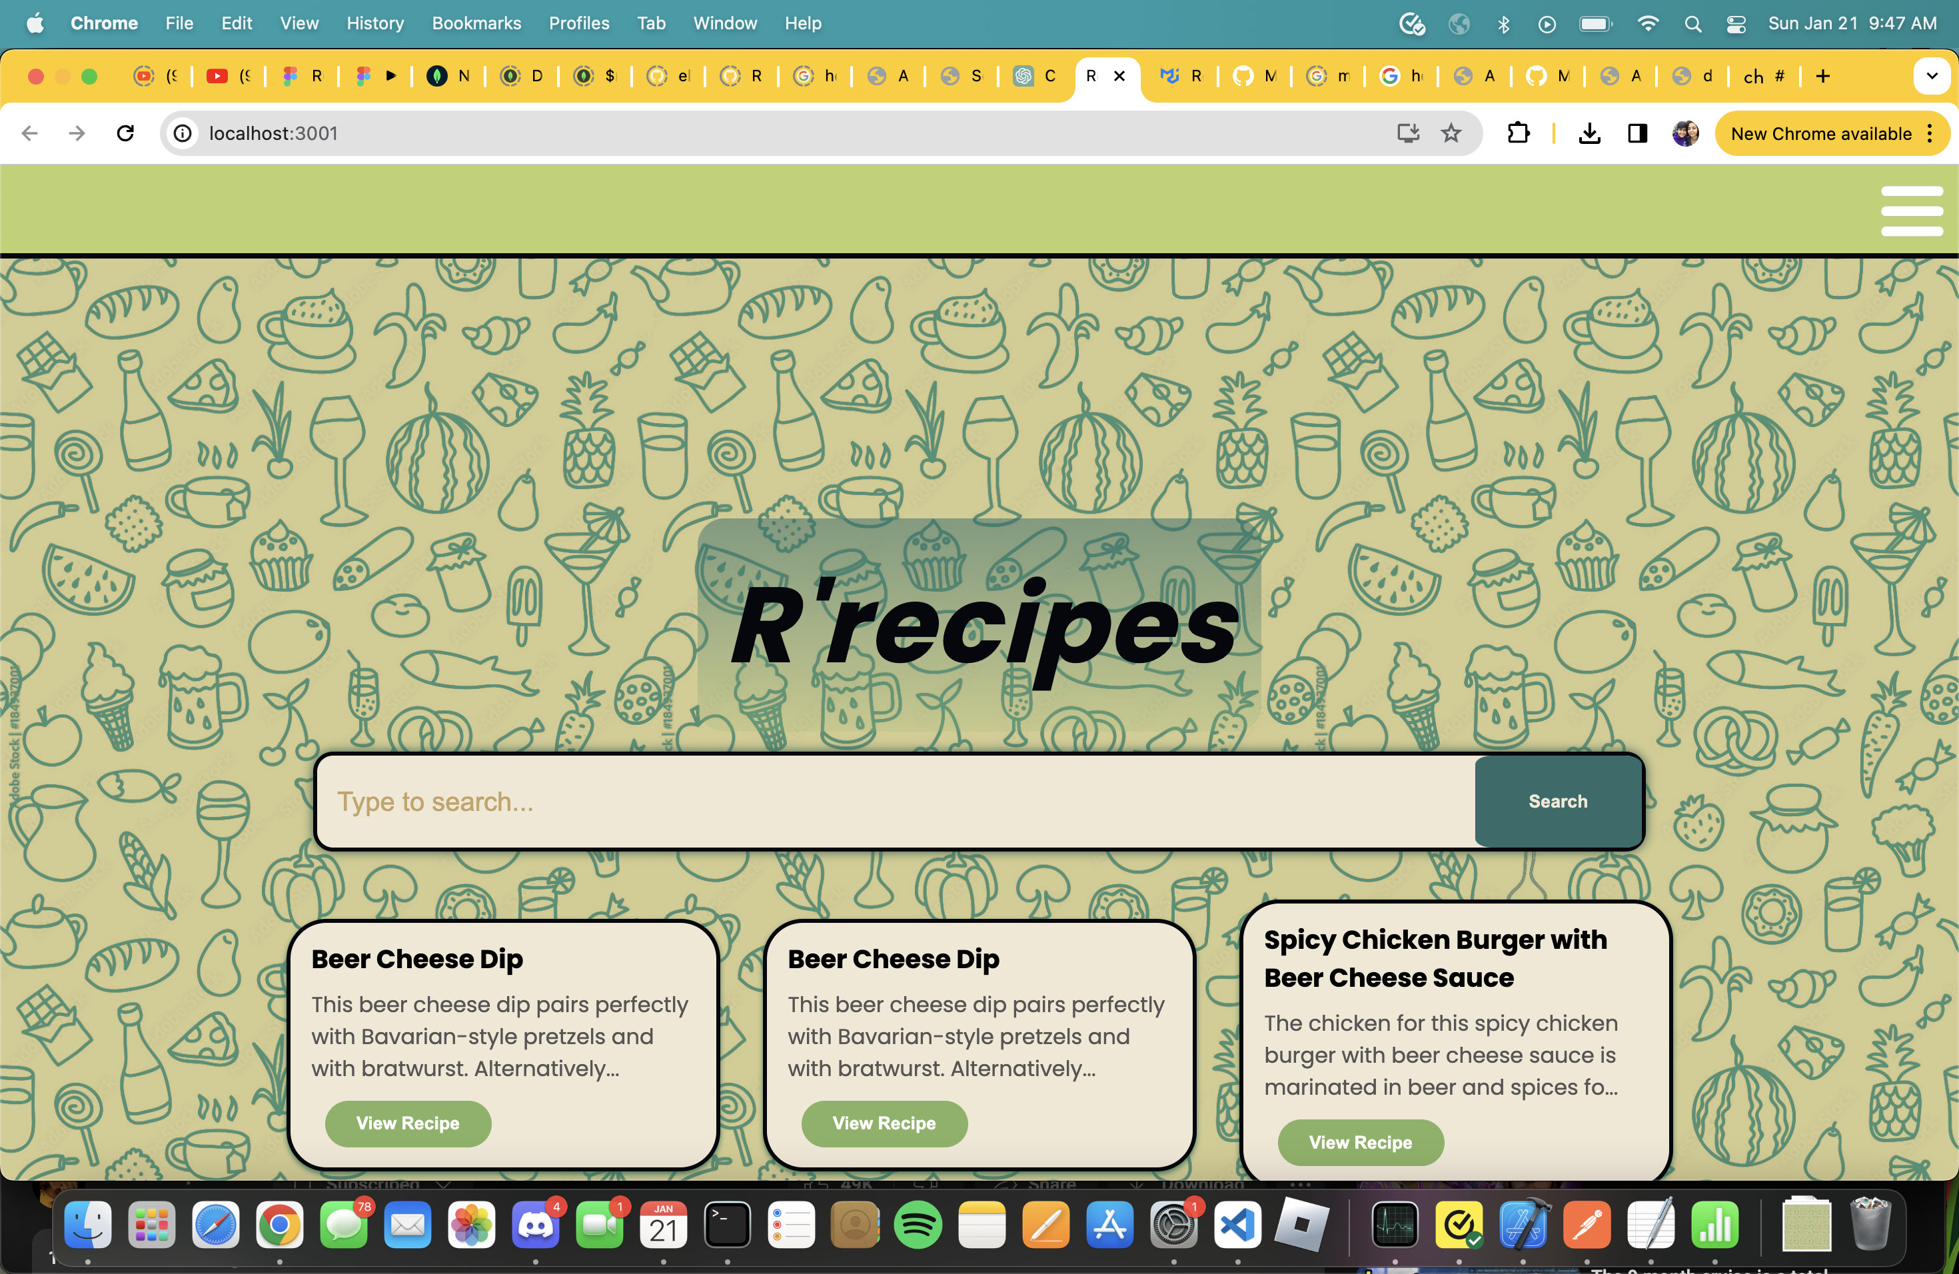Open the Extensions puzzle icon

(x=1518, y=133)
